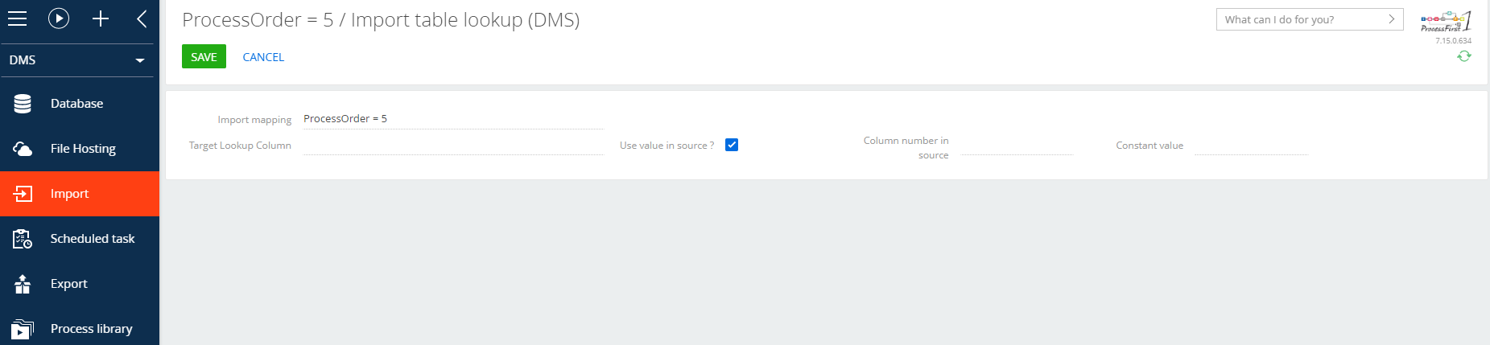
Task: Click the green SAVE button
Action: (204, 56)
